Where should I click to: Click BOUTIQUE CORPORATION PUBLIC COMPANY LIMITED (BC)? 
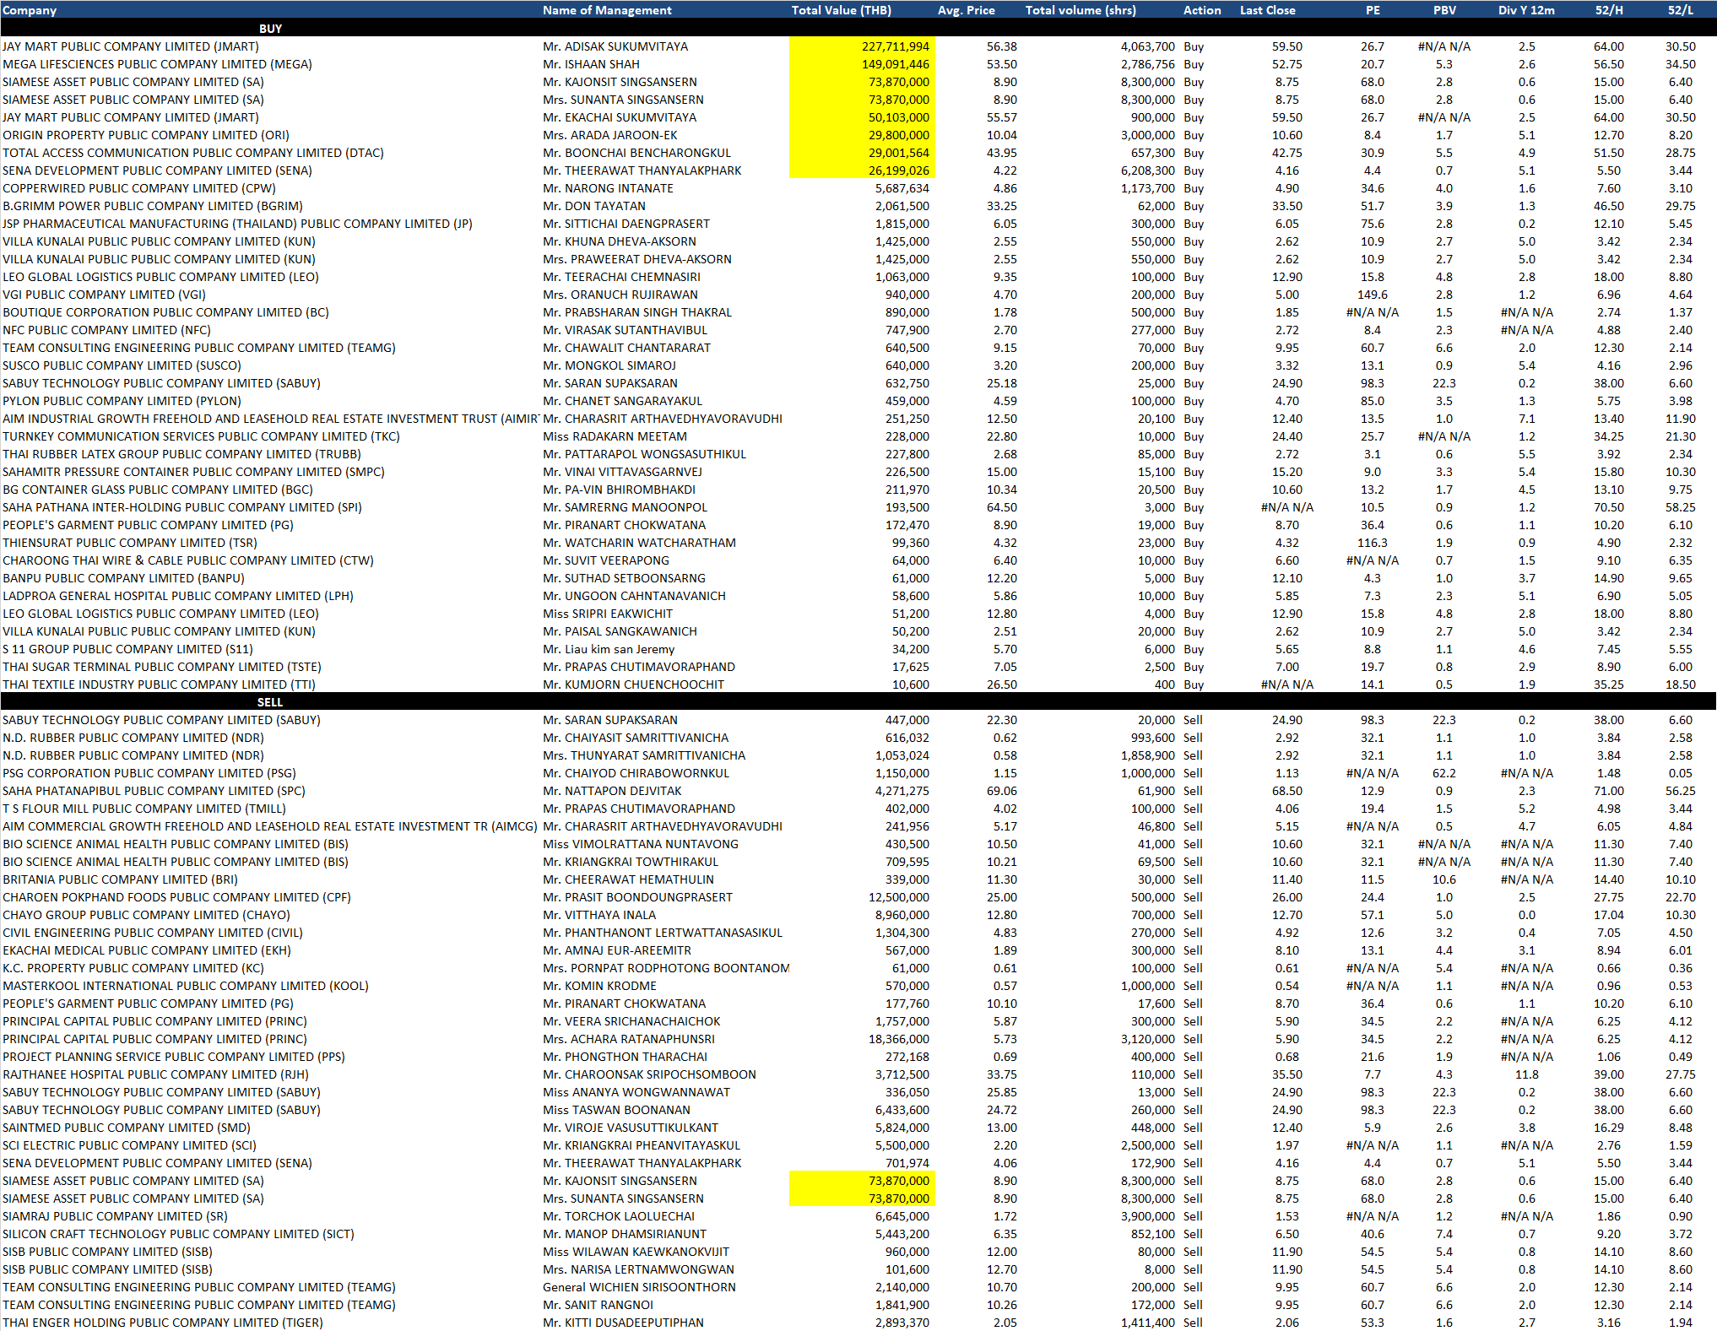(x=165, y=312)
